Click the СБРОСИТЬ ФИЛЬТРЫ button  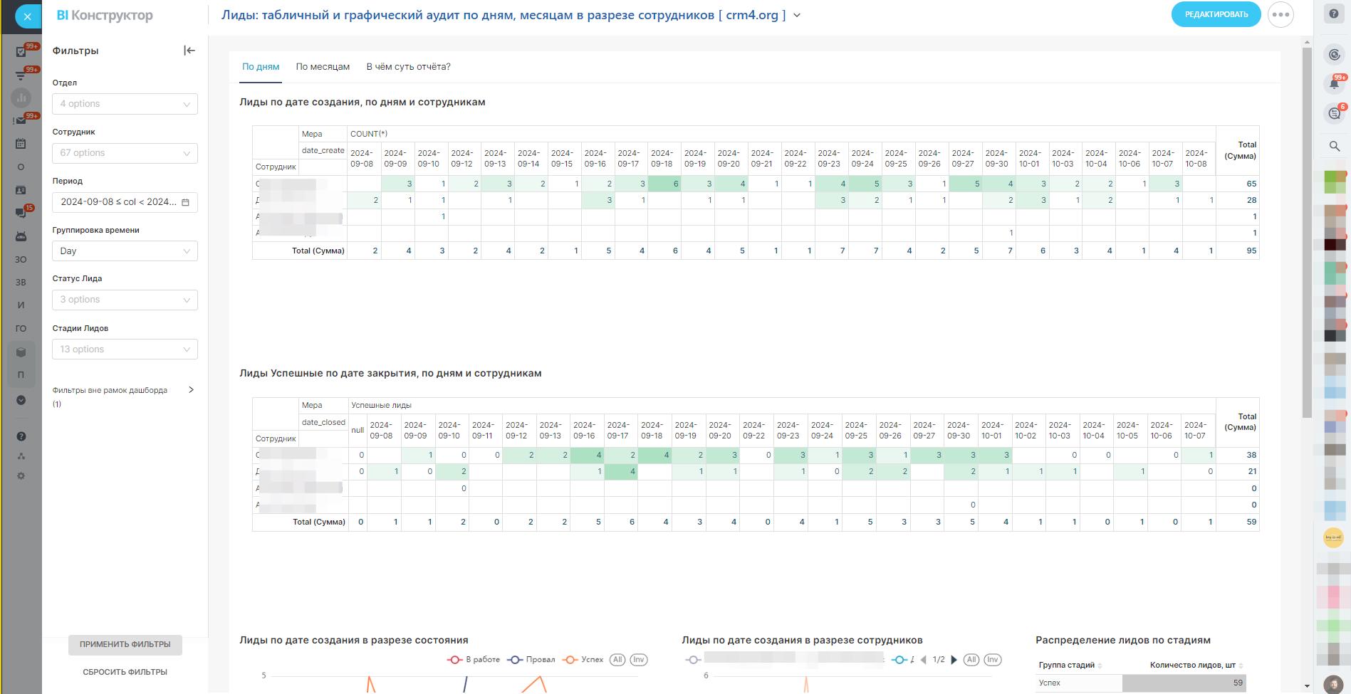(x=125, y=672)
